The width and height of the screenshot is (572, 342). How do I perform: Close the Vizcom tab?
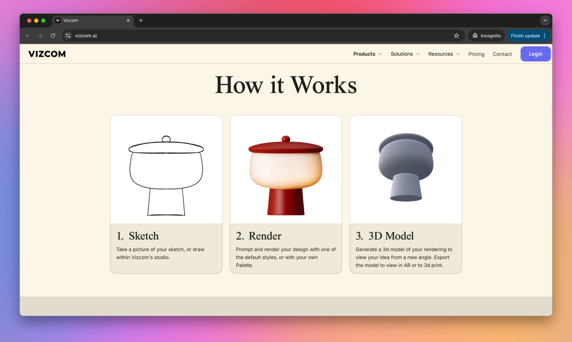tap(128, 20)
